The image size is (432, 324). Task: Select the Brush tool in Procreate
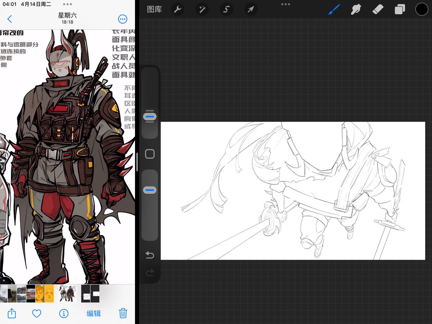(334, 9)
